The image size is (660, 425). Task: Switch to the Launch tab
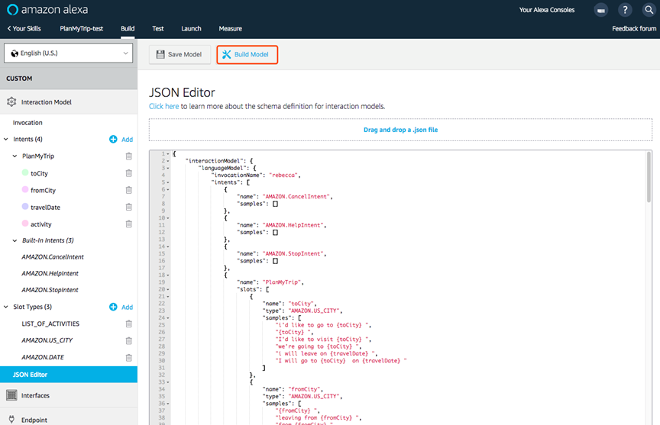[x=191, y=28]
